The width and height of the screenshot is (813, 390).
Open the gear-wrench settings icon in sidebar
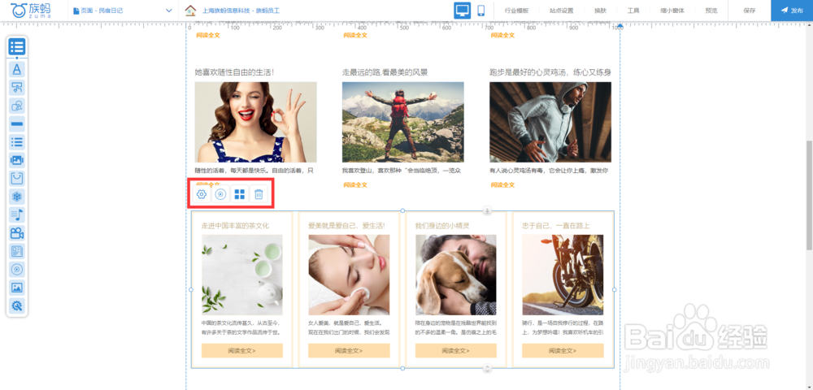(17, 305)
